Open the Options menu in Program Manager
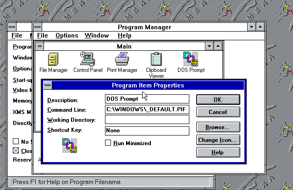The image size is (293, 190). tap(66, 36)
